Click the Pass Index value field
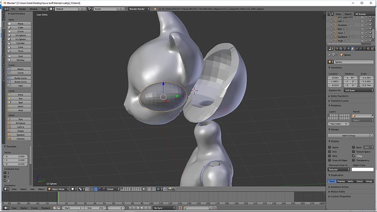Viewport: 377px width, 212px height. click(x=339, y=124)
